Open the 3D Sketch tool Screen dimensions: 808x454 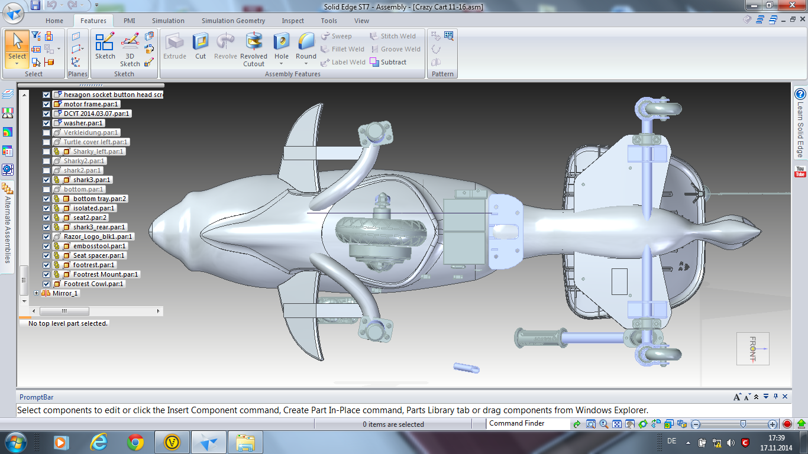point(130,50)
